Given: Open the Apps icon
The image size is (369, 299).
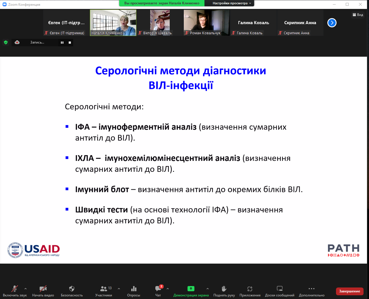Looking at the screenshot, I should [x=250, y=289].
